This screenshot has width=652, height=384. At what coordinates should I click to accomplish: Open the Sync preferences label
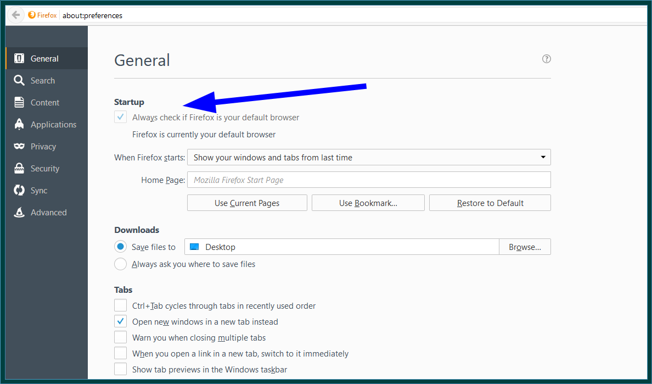click(39, 190)
